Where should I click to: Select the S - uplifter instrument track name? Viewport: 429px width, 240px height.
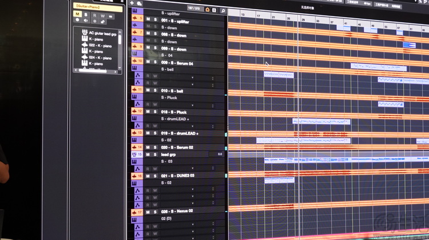pos(170,13)
